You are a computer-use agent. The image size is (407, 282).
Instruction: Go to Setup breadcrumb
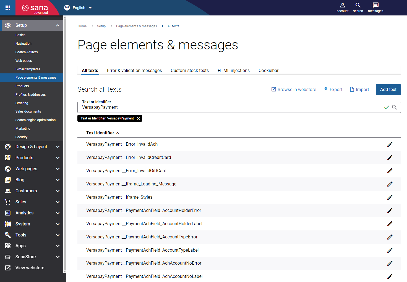point(101,26)
